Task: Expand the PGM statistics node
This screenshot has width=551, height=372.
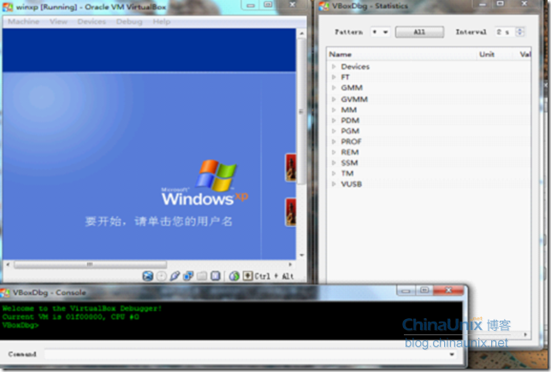Action: coord(334,131)
